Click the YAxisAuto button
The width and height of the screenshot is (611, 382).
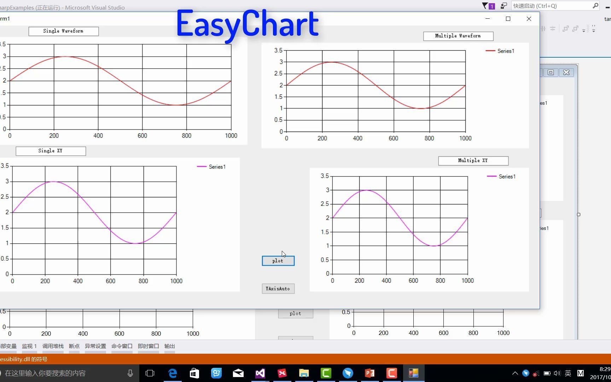coord(278,289)
